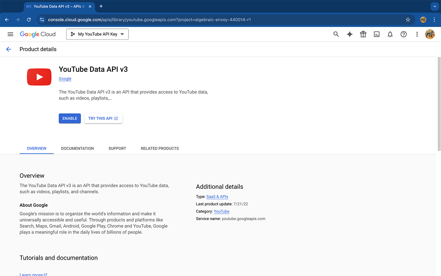Open the RELATED PRODUCTS tab
The width and height of the screenshot is (441, 276).
[160, 148]
